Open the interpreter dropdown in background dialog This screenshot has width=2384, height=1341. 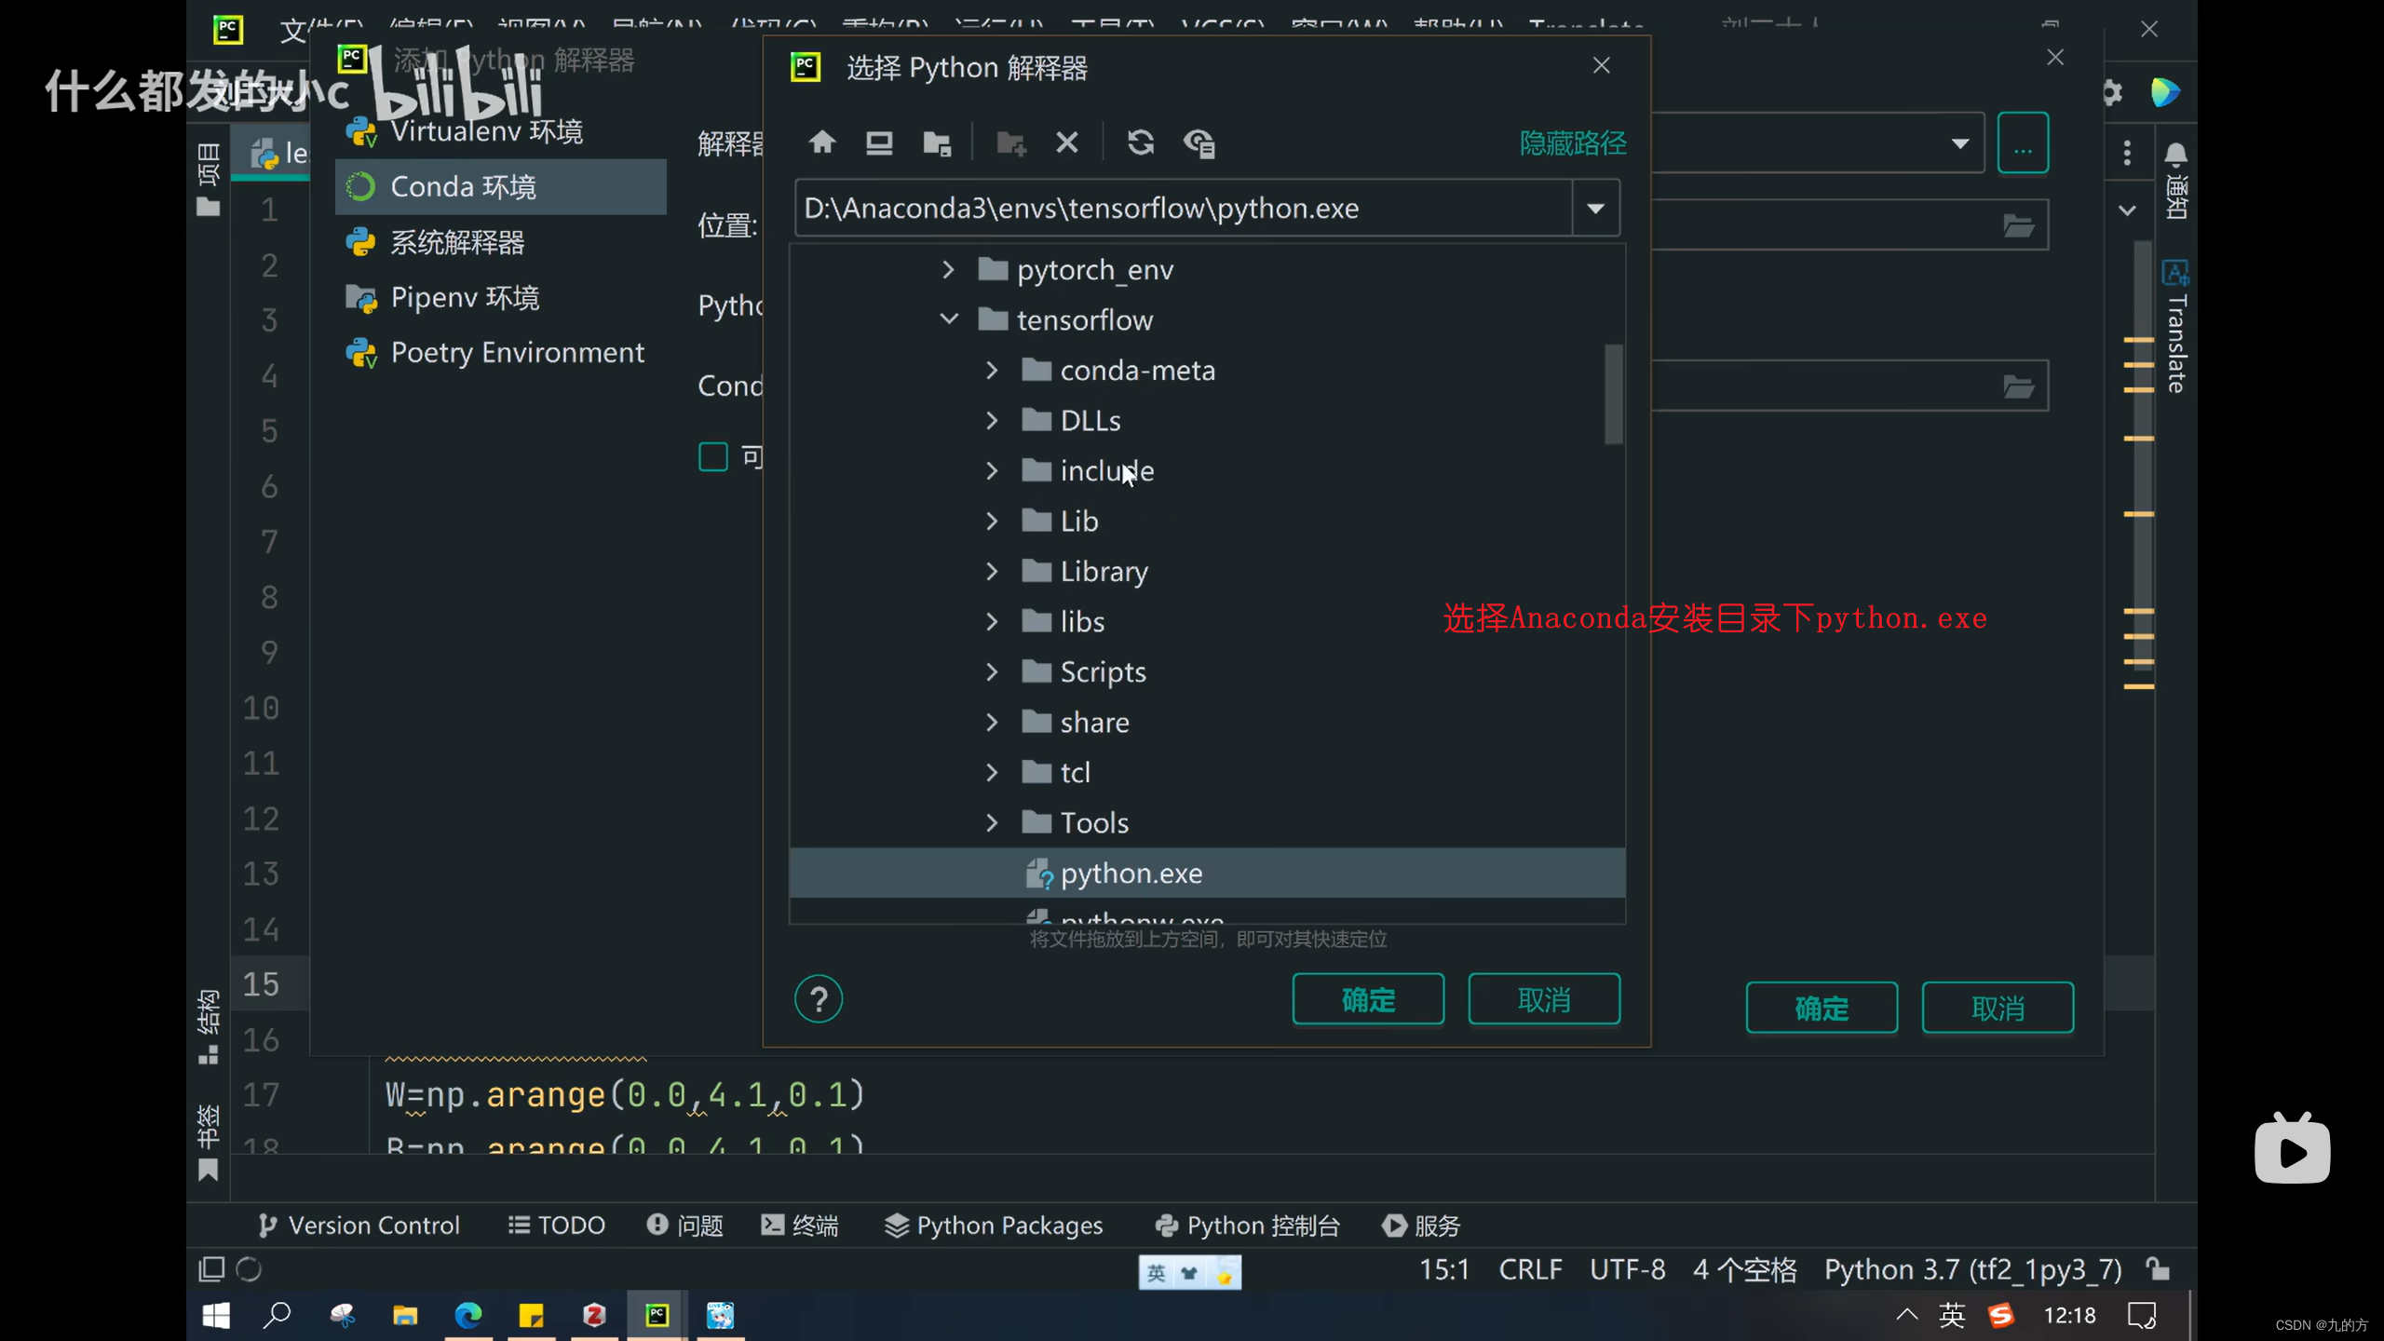click(x=1959, y=143)
